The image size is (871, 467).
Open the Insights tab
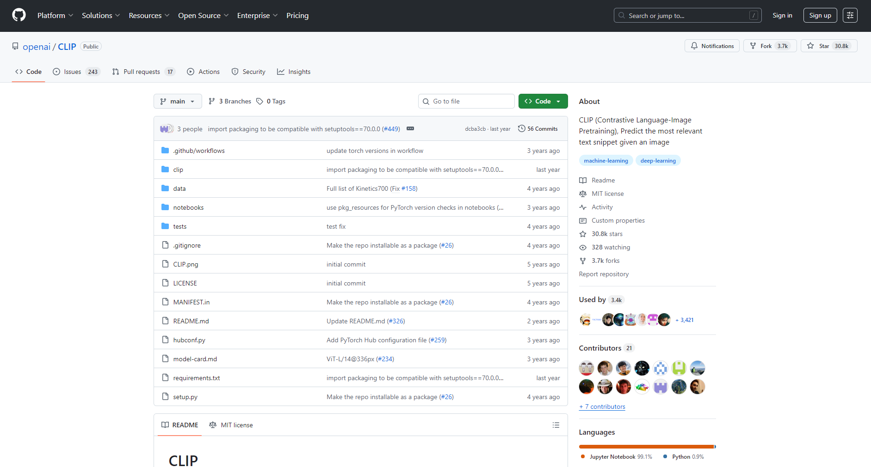[294, 72]
